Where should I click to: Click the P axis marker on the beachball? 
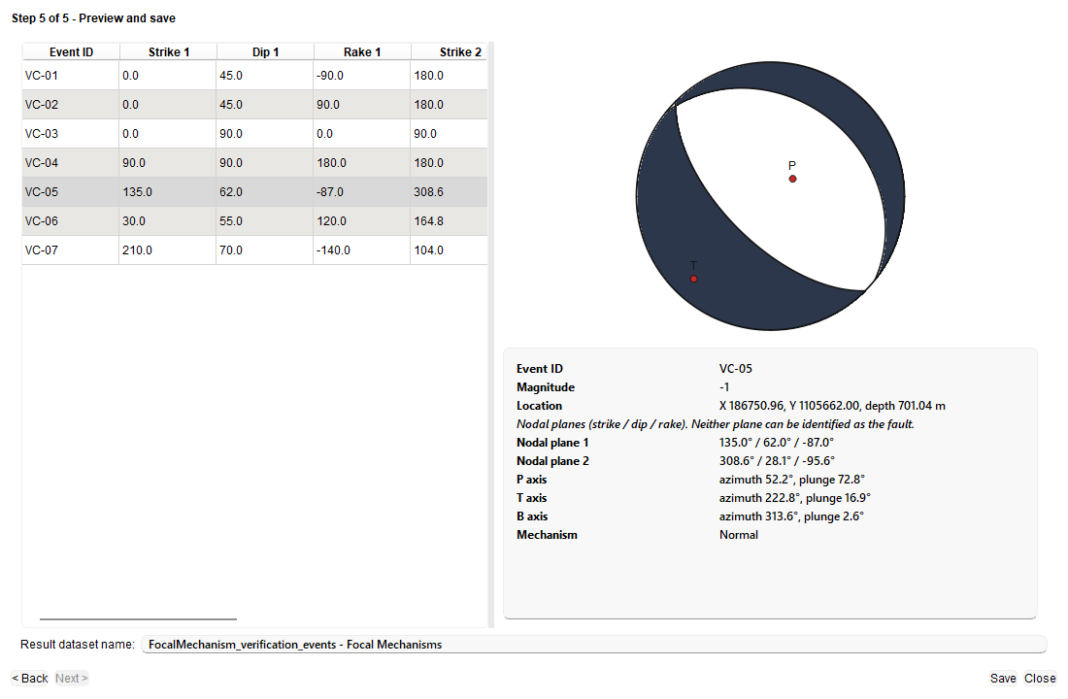click(x=793, y=180)
